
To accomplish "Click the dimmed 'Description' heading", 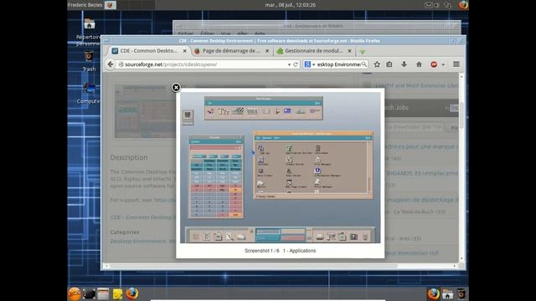I will click(129, 157).
